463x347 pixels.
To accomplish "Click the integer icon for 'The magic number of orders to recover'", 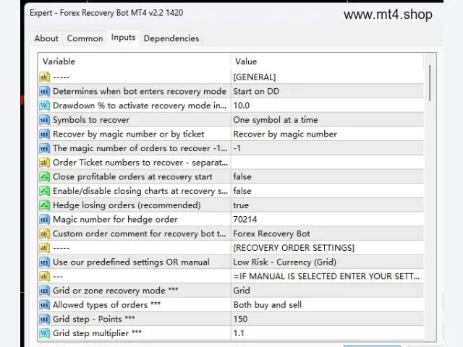I will coord(44,148).
